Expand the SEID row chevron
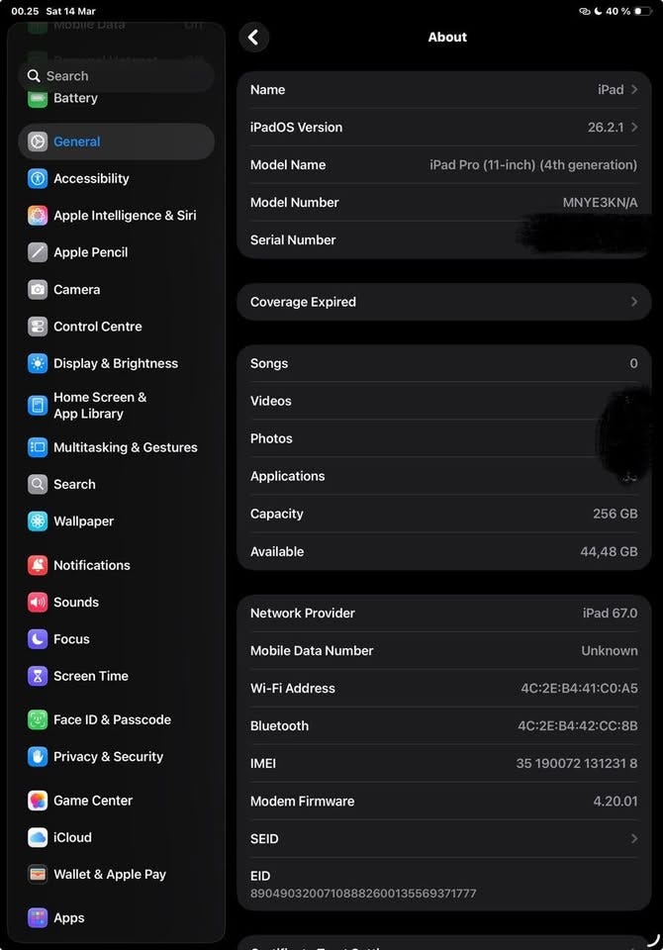663x950 pixels. point(634,838)
